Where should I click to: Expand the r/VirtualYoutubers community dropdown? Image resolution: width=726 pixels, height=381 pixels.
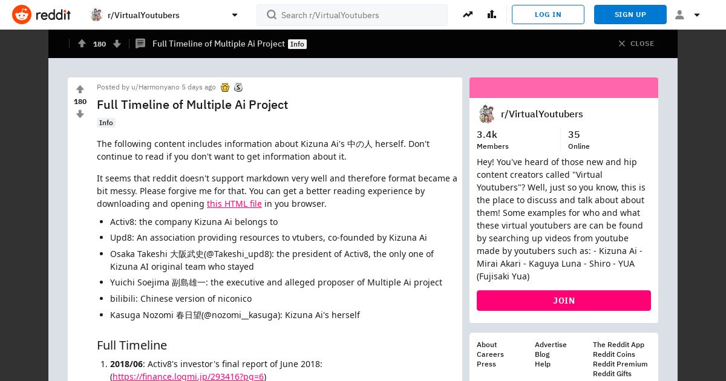click(x=235, y=15)
